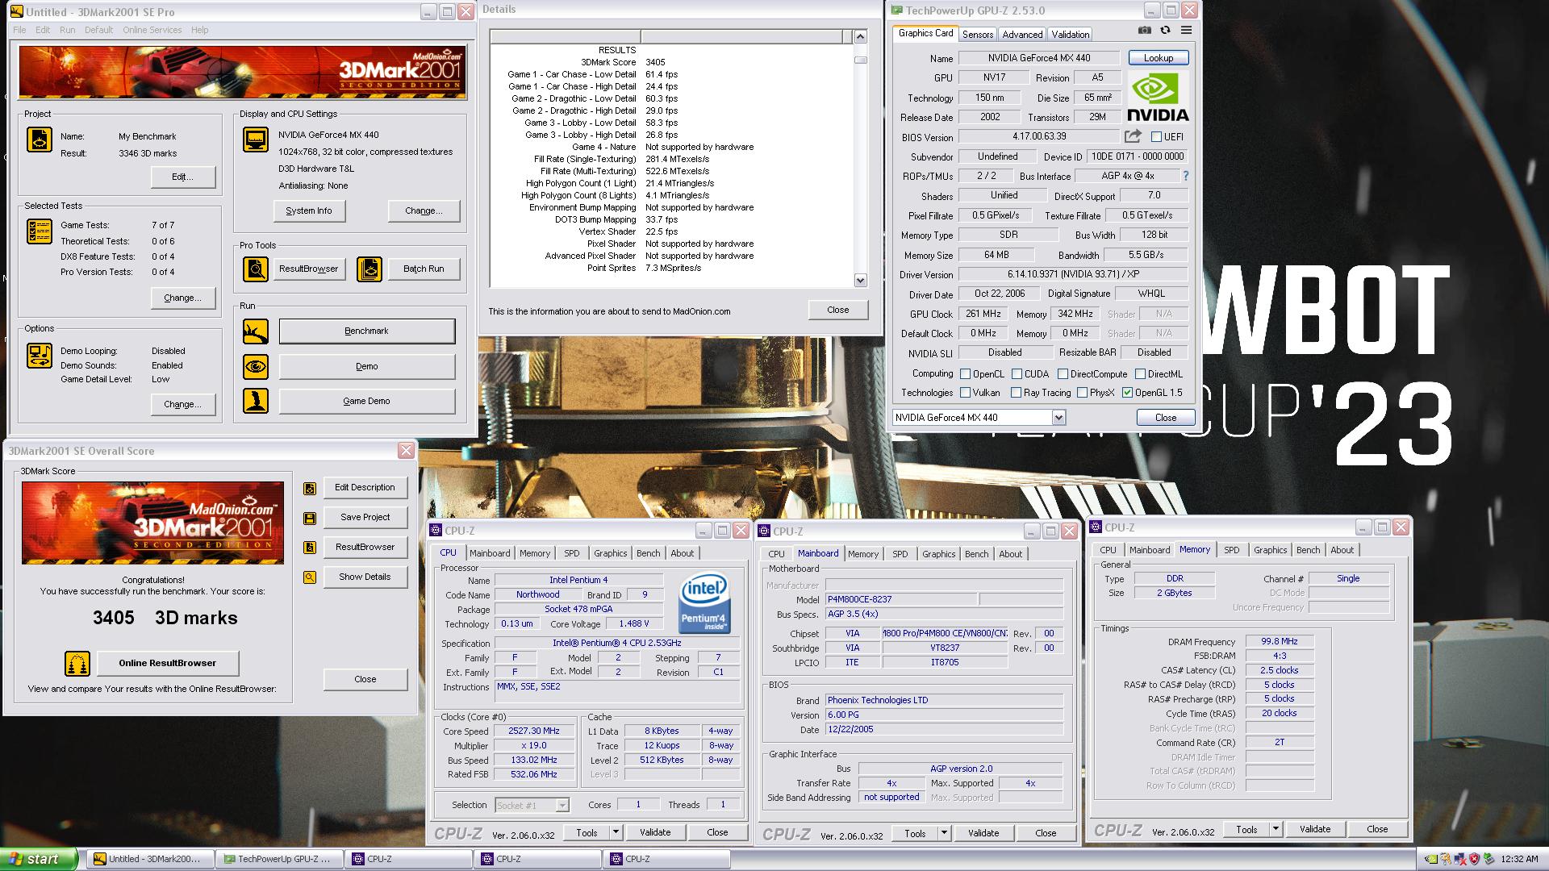Open the GPU selection dropdown in GPU-Z
Screen dimensions: 1549x871
click(1058, 418)
